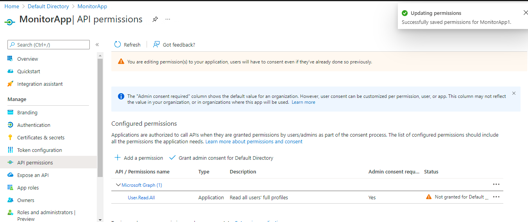Pin the API permissions blade
Screen dimensions: 528x222
[x=155, y=19]
